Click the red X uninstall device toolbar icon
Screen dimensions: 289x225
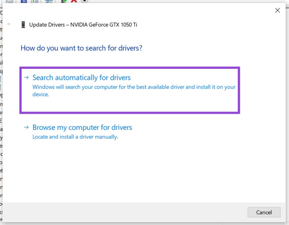74,1
